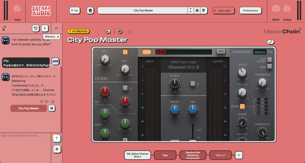Click the AN user avatar
This screenshot has height=163, width=305.
(55, 61)
